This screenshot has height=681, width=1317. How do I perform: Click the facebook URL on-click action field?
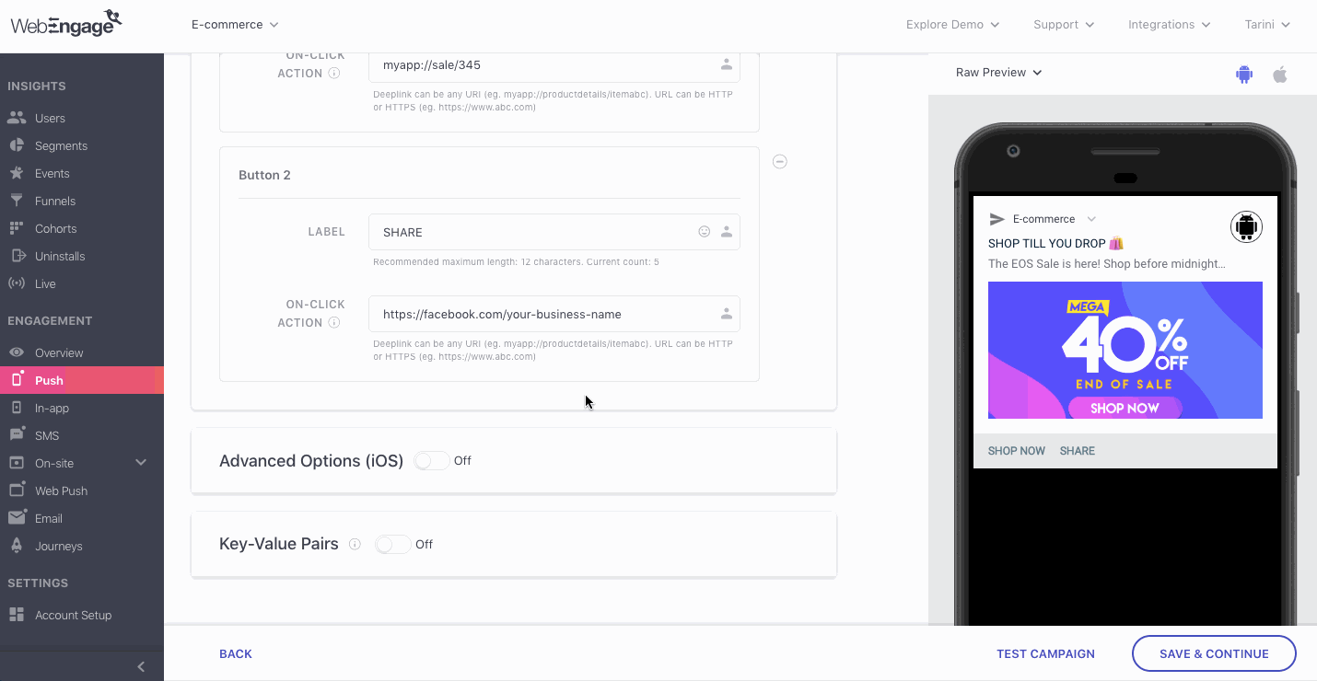point(554,314)
